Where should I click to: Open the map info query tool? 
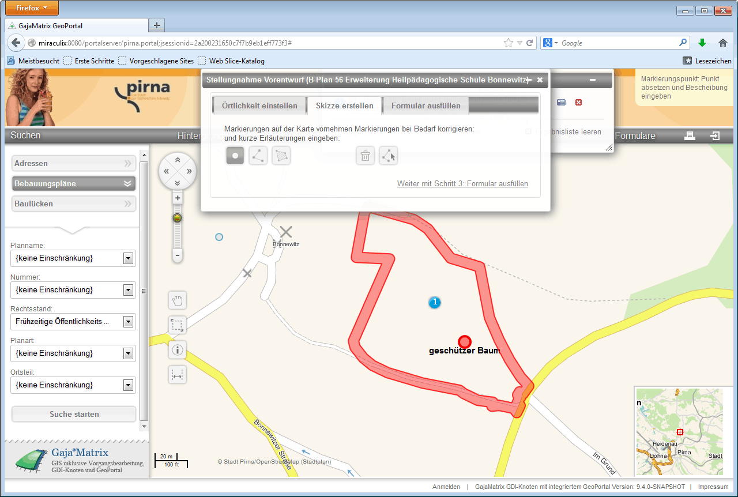[x=178, y=349]
